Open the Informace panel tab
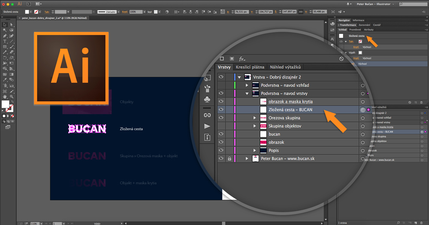The image size is (429, 225). 358,20
